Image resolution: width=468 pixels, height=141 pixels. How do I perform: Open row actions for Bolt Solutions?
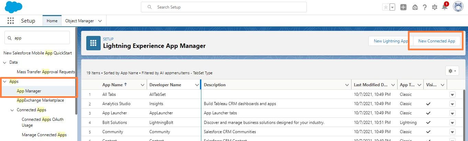tap(453, 123)
